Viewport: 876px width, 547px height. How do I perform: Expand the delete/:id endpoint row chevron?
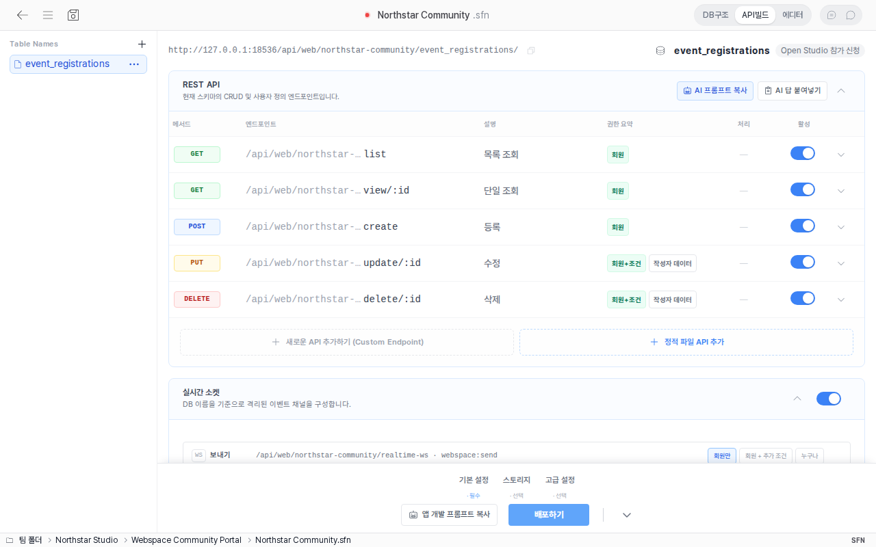[841, 300]
